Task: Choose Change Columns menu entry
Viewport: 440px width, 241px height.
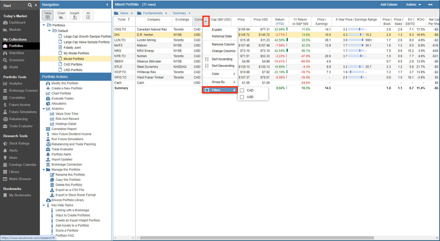Action: [x=220, y=51]
